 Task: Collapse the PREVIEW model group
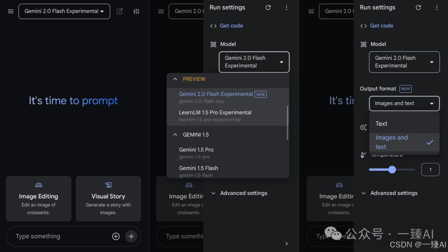175,79
